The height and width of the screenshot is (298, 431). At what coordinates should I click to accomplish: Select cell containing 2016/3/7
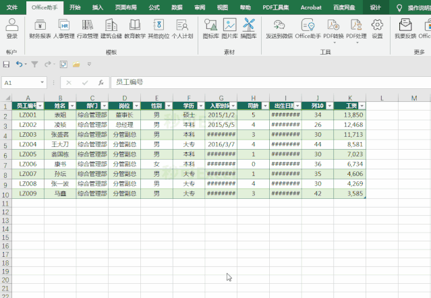(x=221, y=144)
